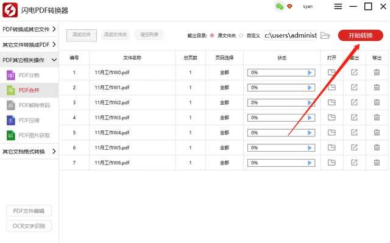
Task: Click 页码选择 全部 for 11月工作W3.pdf
Action: point(224,118)
